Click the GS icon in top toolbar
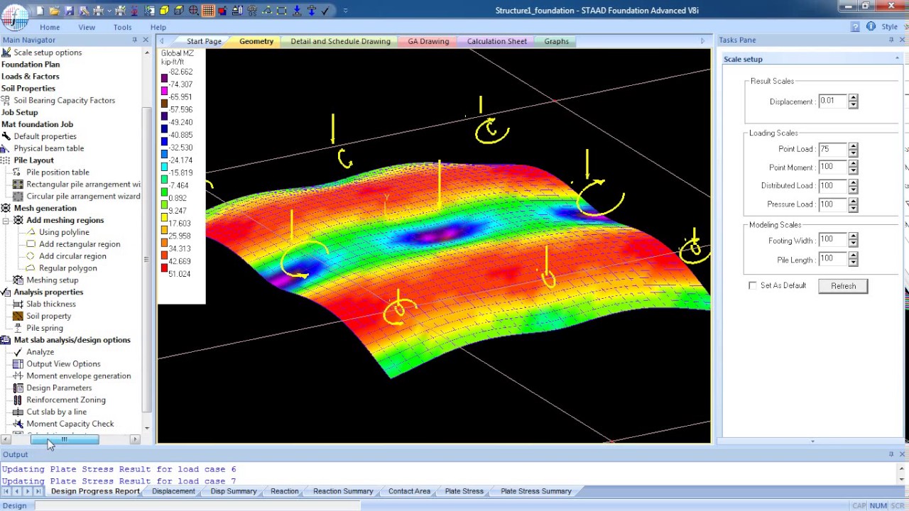The image size is (909, 511). click(252, 11)
